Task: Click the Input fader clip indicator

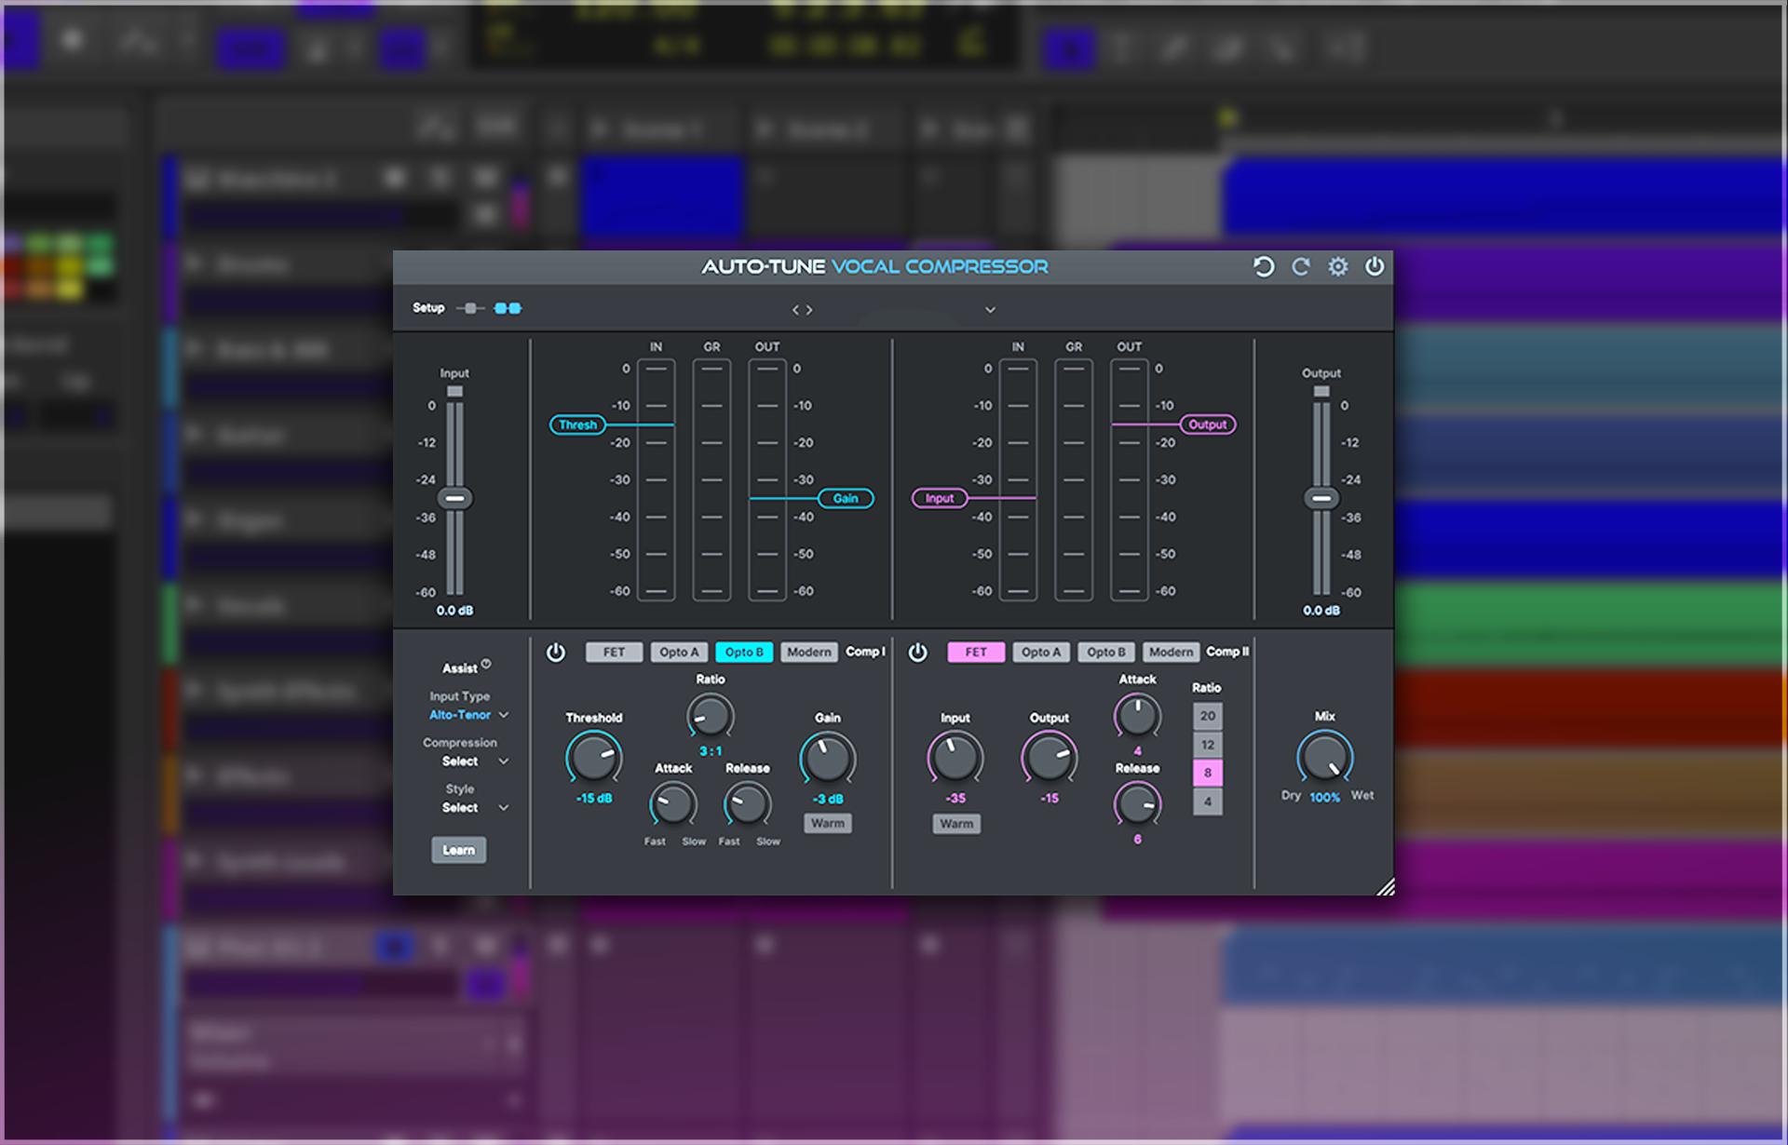Action: pos(454,392)
